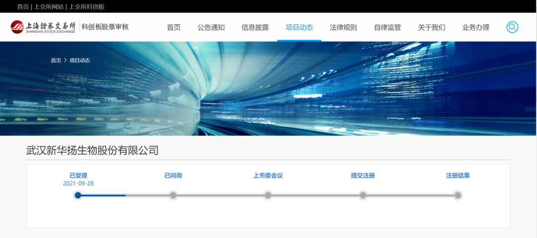This screenshot has width=537, height=238.
Task: Click 项目动态 in the banner breadcrumb
Action: [80, 60]
